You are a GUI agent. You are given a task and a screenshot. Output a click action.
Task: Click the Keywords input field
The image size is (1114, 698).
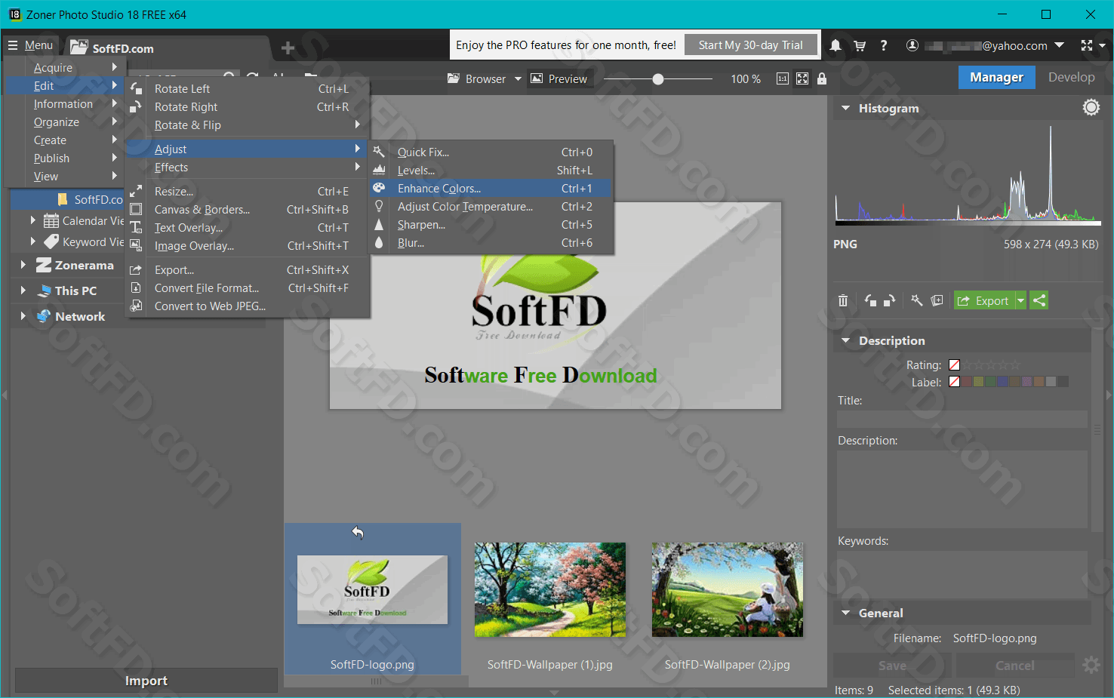coord(962,575)
